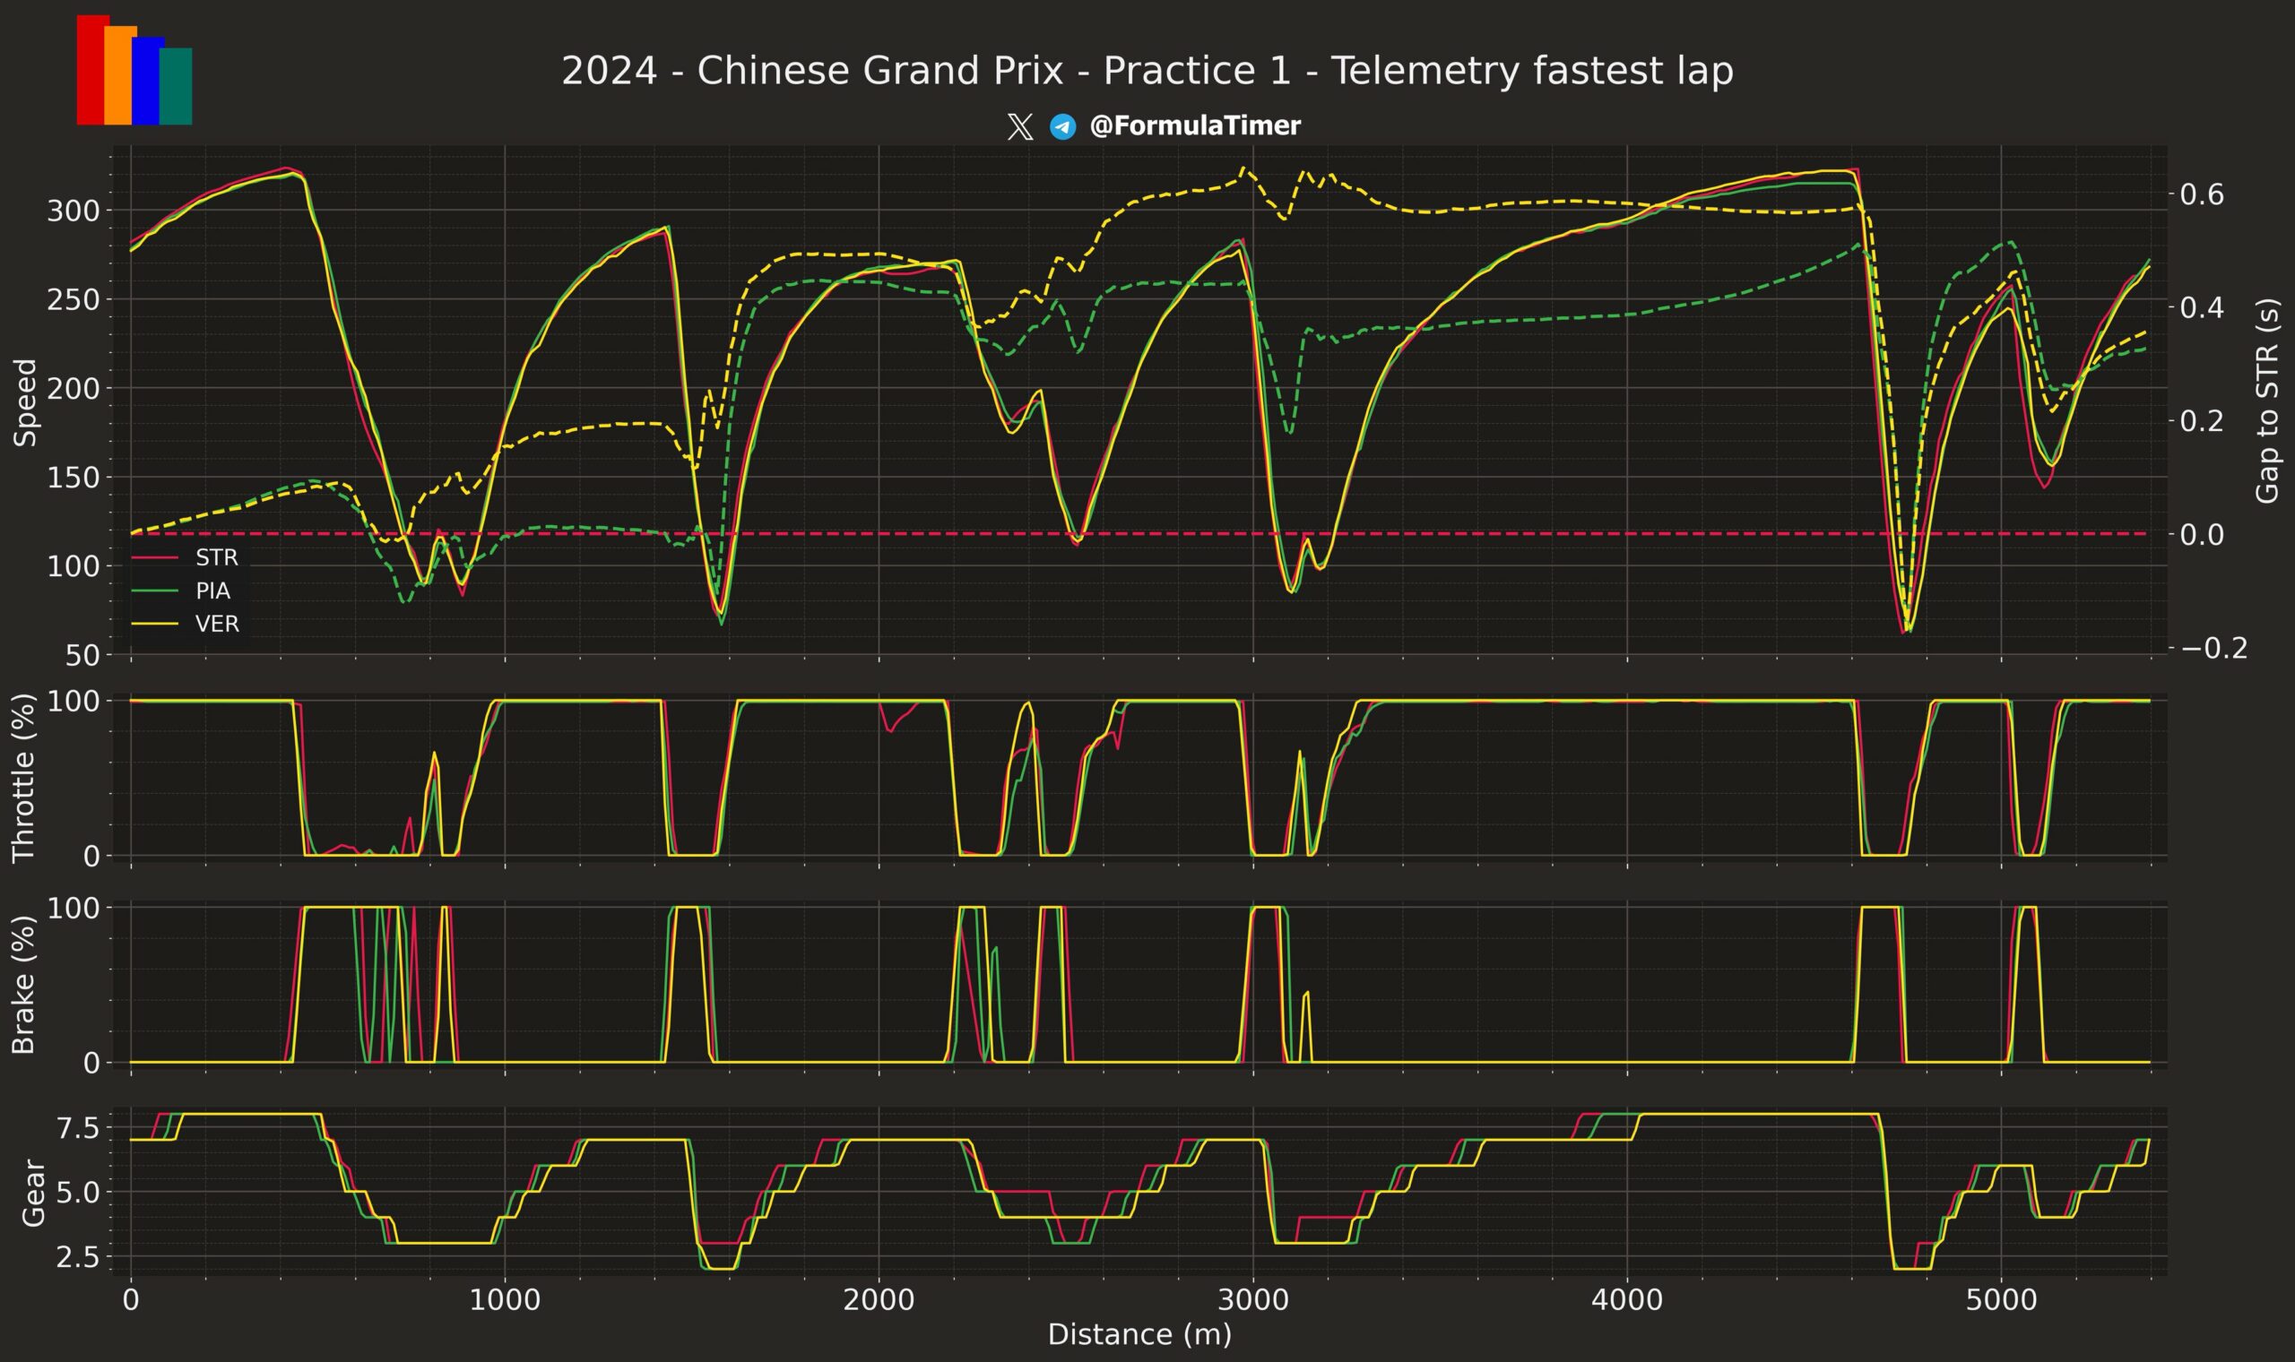Select the STR legend label
The height and width of the screenshot is (1362, 2295).
click(x=217, y=558)
